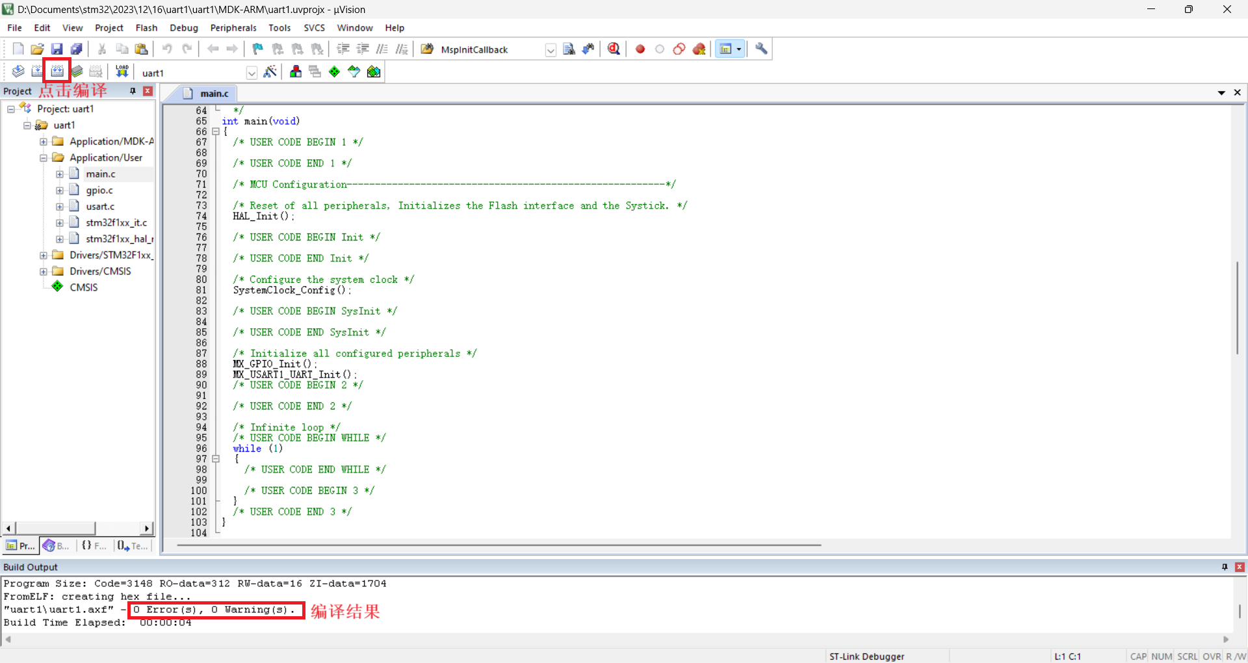Click the Translate current file icon
Image resolution: width=1248 pixels, height=663 pixels.
tap(18, 71)
